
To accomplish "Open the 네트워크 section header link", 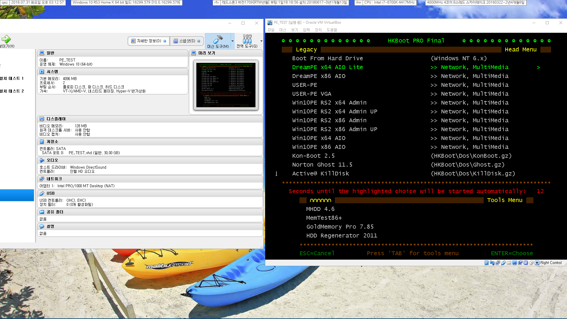I will 54,179.
